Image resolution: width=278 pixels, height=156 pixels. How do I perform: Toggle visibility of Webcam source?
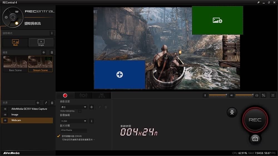5,120
